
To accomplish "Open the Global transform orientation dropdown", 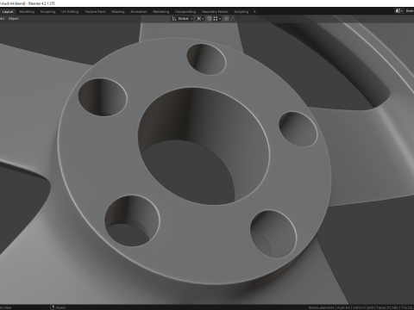I will (183, 19).
